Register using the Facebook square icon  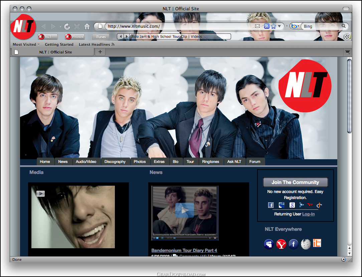point(271,205)
